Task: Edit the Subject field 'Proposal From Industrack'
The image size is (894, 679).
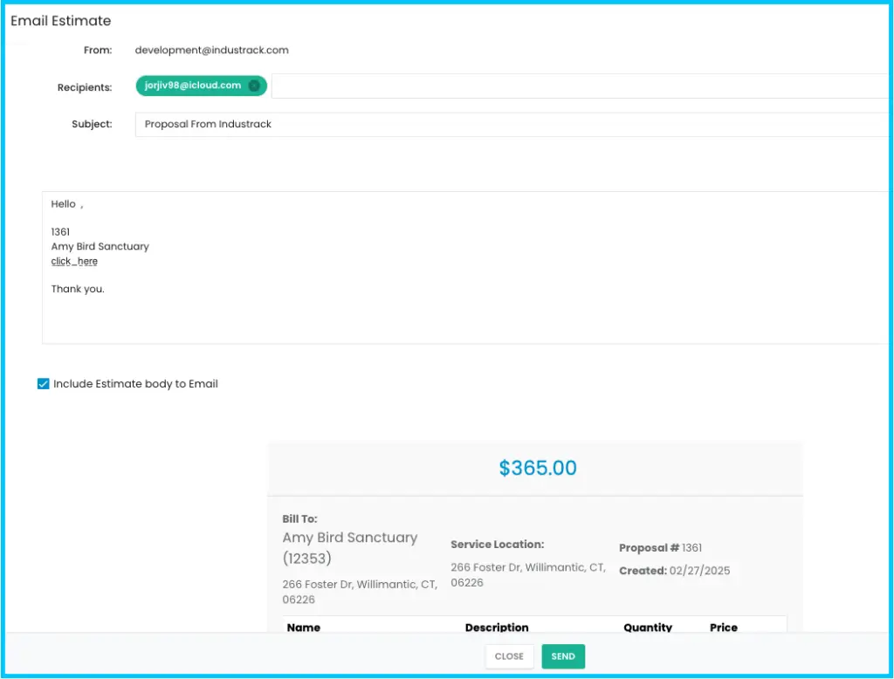Action: coord(512,124)
